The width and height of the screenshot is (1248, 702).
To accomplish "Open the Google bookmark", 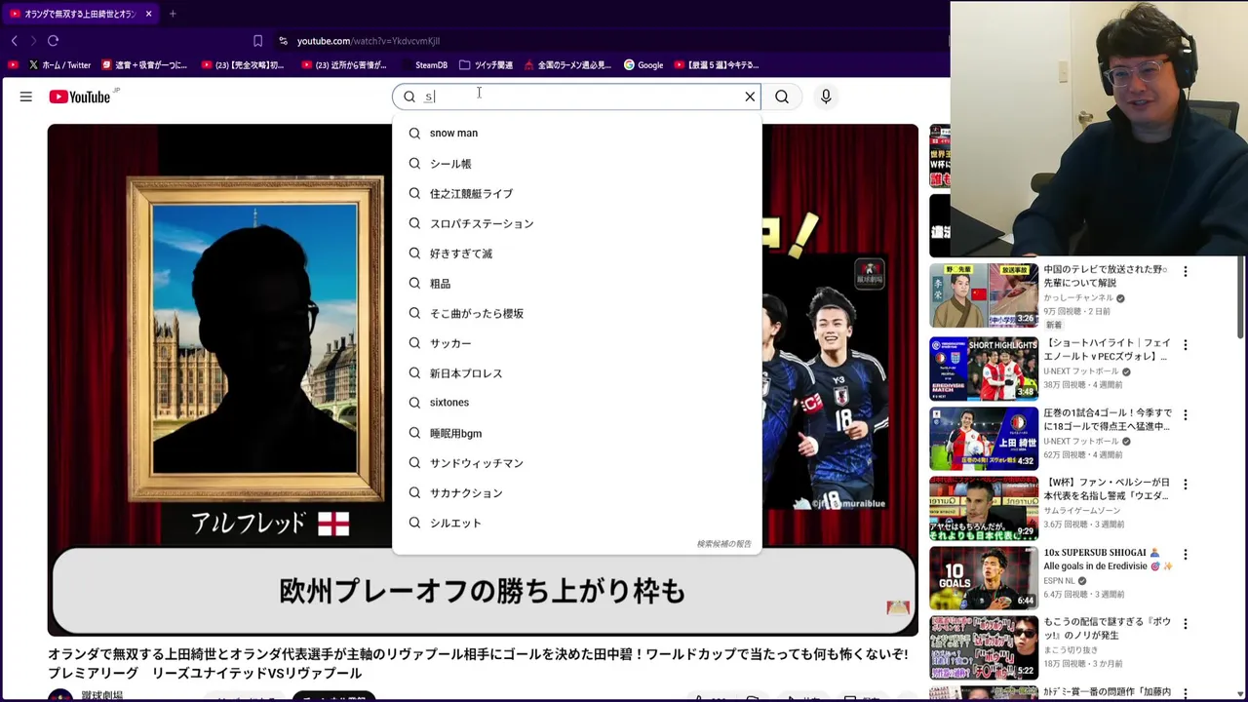I will coord(643,65).
